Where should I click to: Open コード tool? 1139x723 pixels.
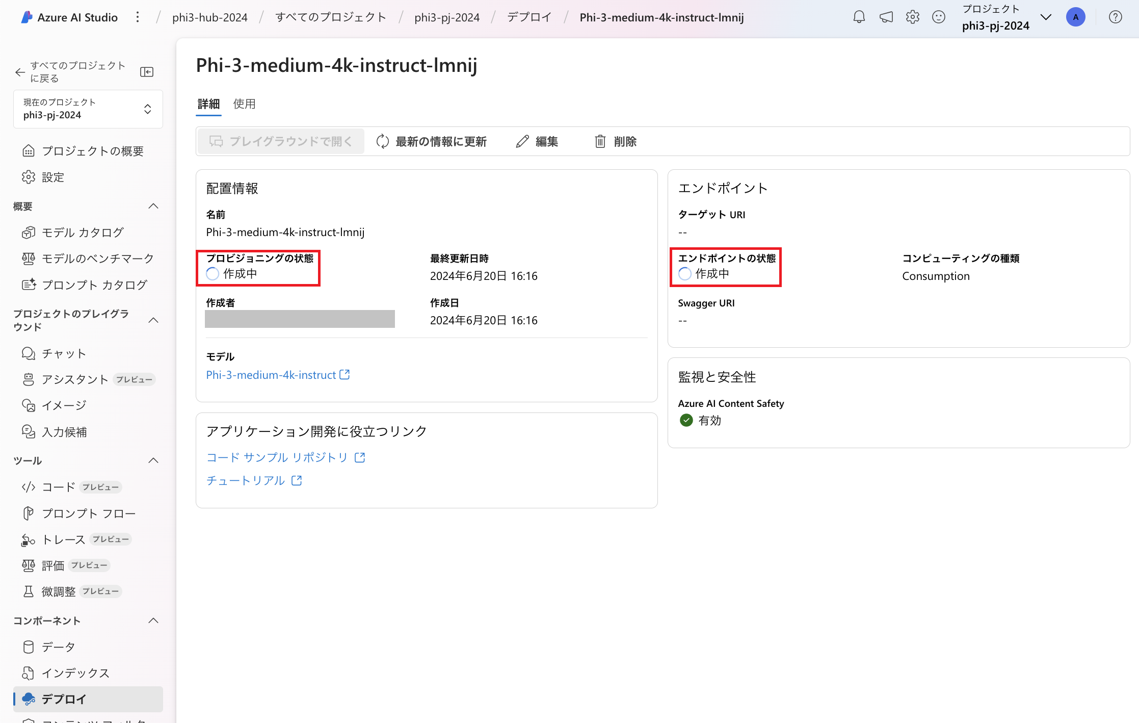pyautogui.click(x=88, y=487)
